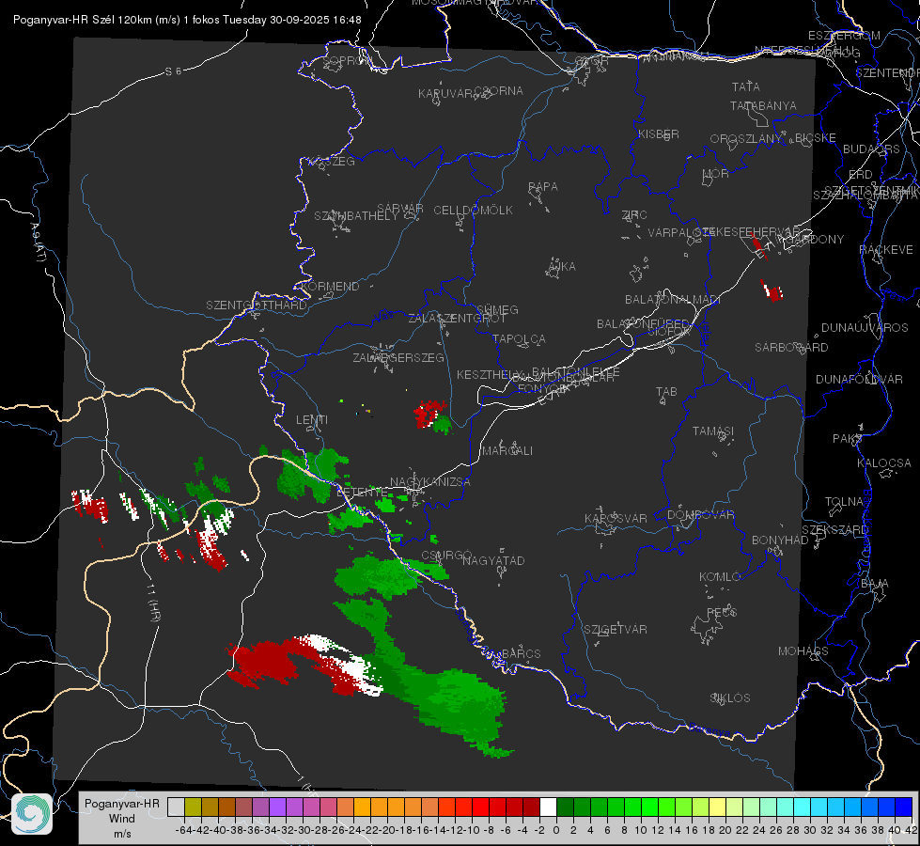The height and width of the screenshot is (846, 920).
Task: Click the LENTI city label
Action: tap(312, 420)
